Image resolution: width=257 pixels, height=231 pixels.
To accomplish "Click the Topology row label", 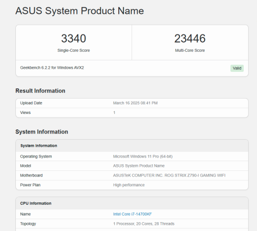I will (x=28, y=224).
